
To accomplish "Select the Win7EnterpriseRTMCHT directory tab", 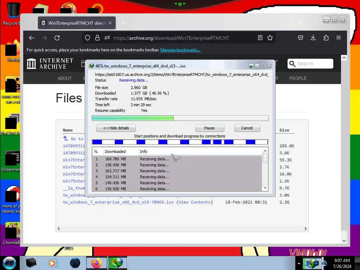I will (x=77, y=23).
